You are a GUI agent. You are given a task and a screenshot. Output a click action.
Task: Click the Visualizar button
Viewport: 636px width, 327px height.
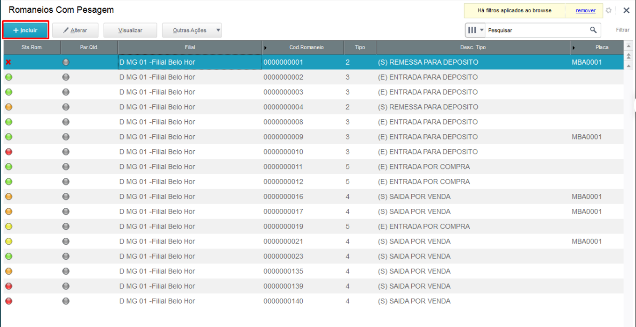[130, 30]
